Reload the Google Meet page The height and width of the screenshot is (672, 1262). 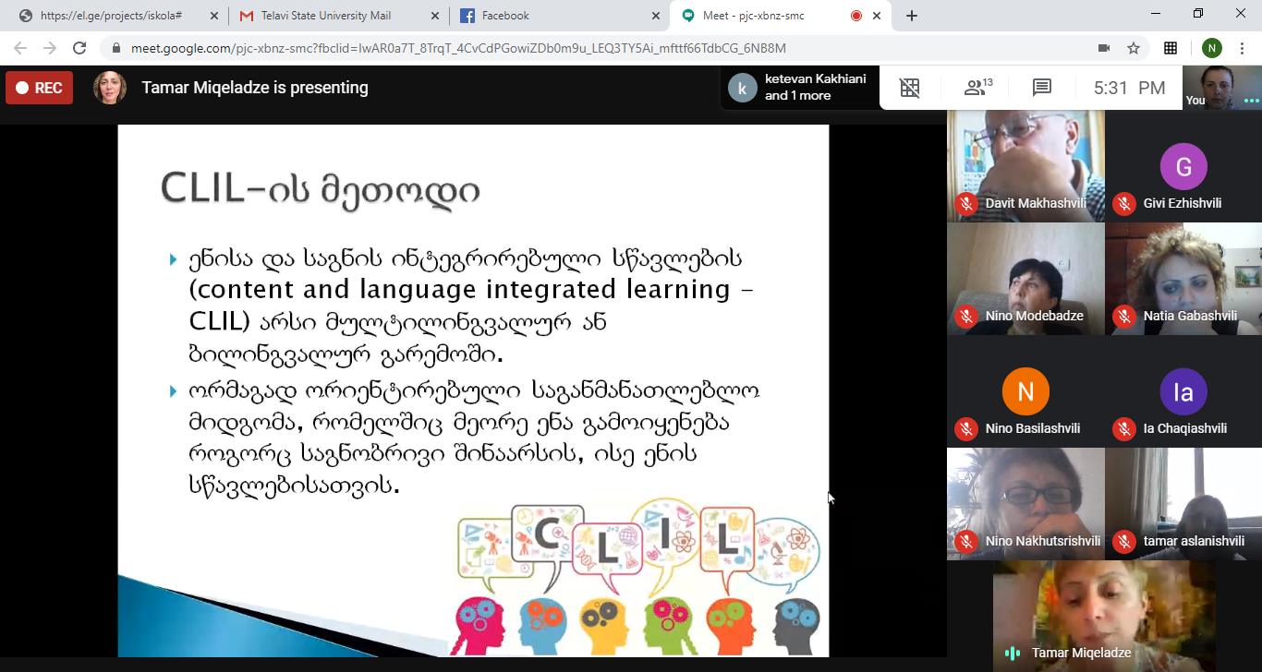(x=79, y=48)
